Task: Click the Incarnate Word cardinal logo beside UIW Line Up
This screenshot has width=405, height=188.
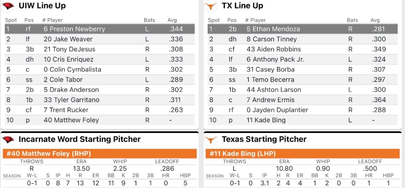Action: [x=8, y=6]
